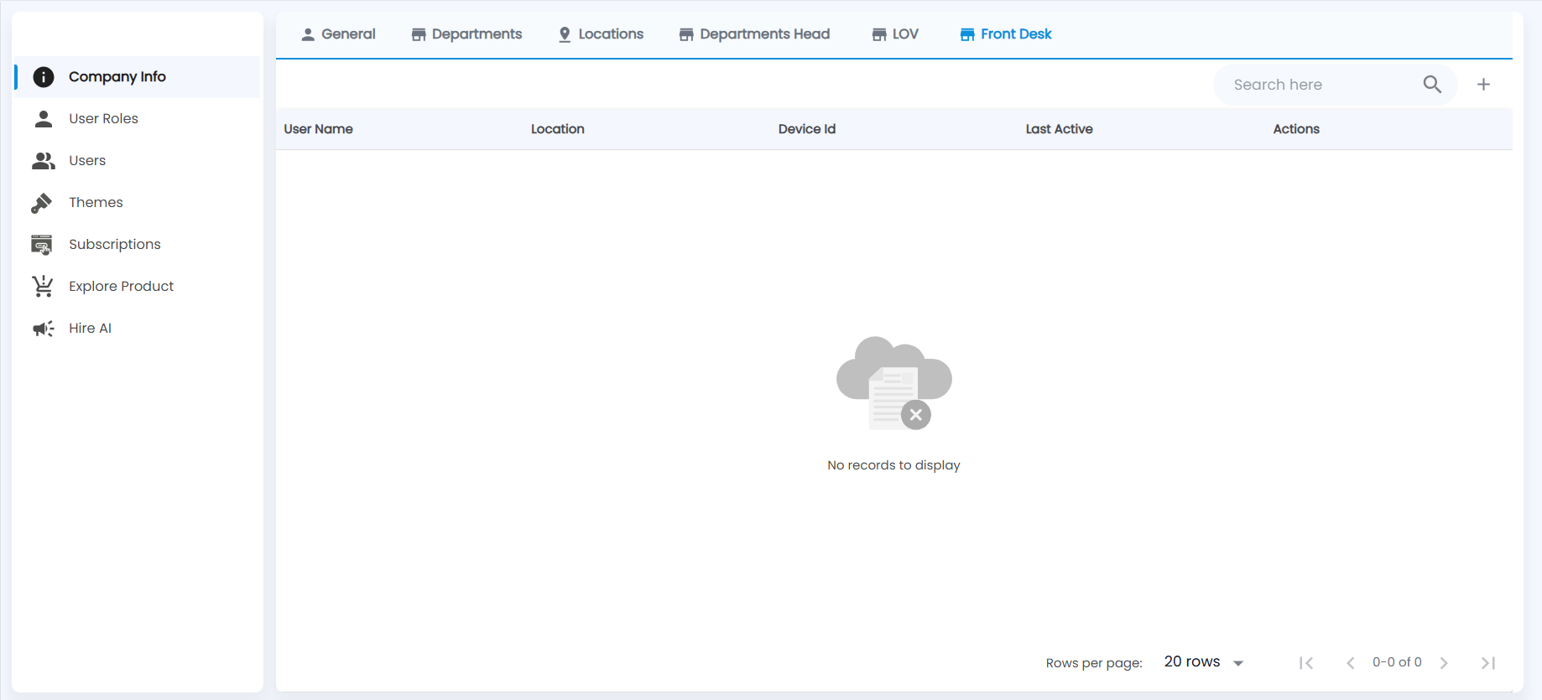The image size is (1542, 700).
Task: Switch to the Departments tab
Action: 466,34
